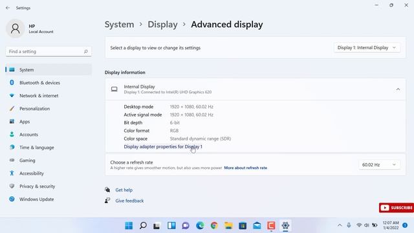Click the Find a setting search box
This screenshot has width=414, height=233.
pos(49,52)
